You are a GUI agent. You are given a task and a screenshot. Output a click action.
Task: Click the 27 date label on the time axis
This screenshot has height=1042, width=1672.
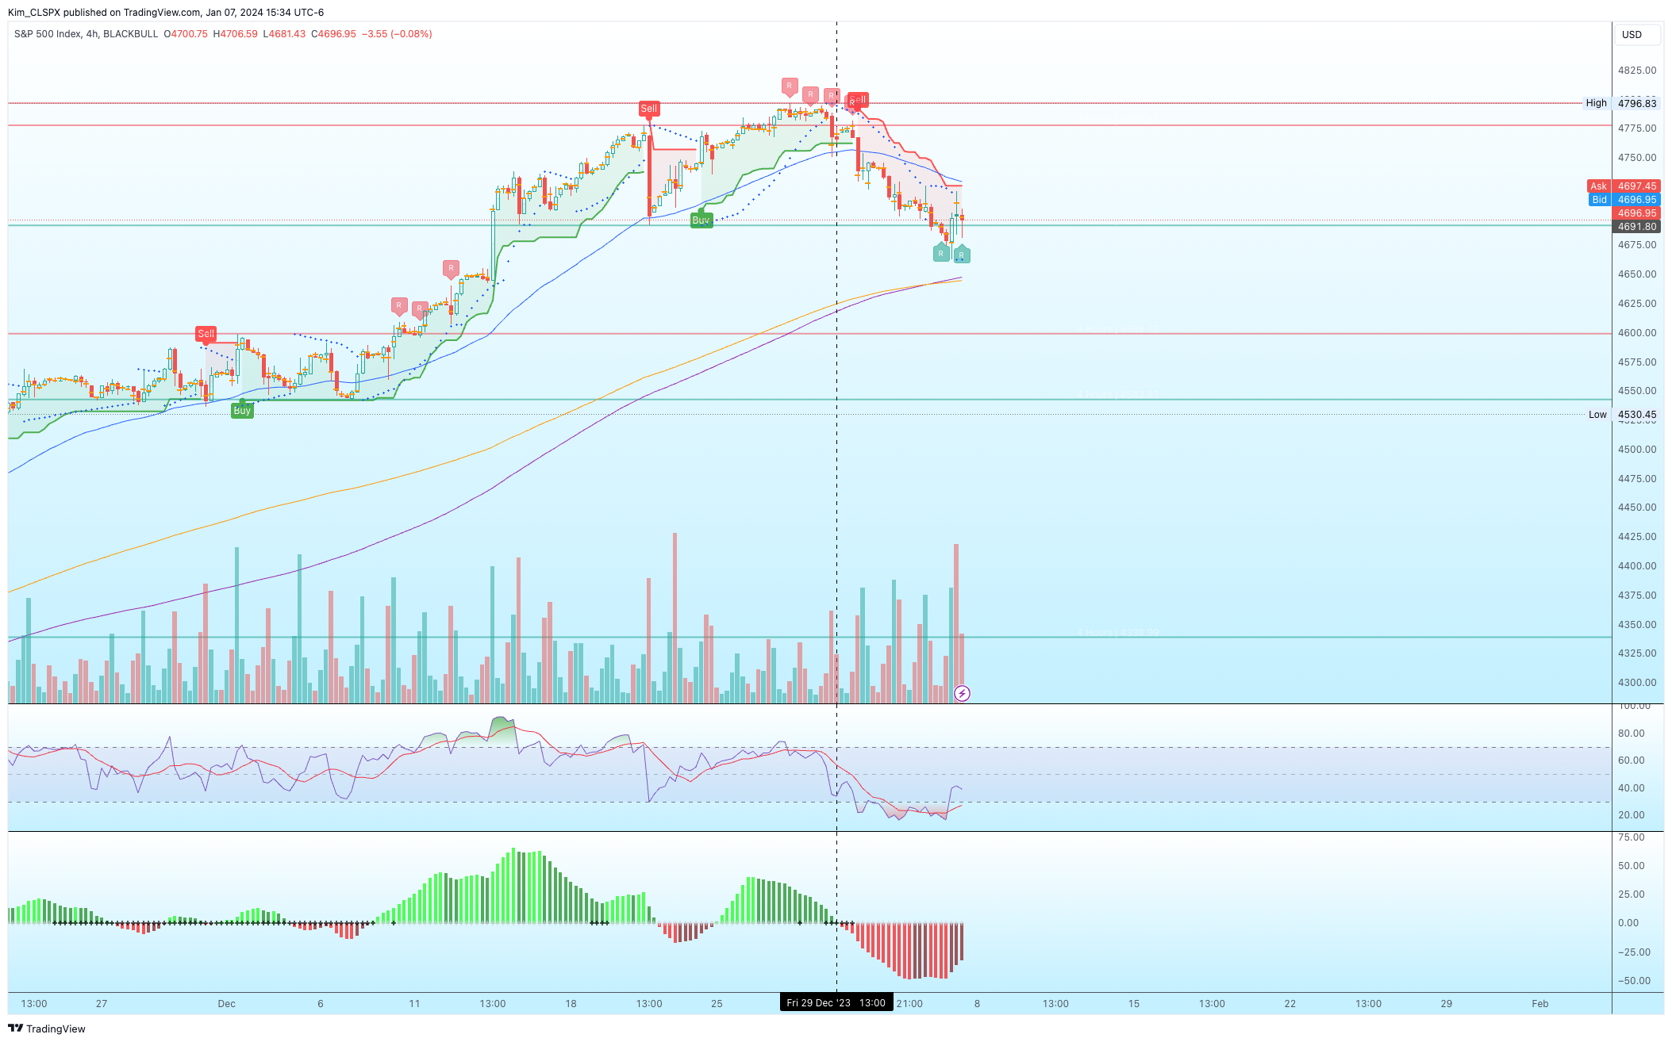tap(102, 1004)
